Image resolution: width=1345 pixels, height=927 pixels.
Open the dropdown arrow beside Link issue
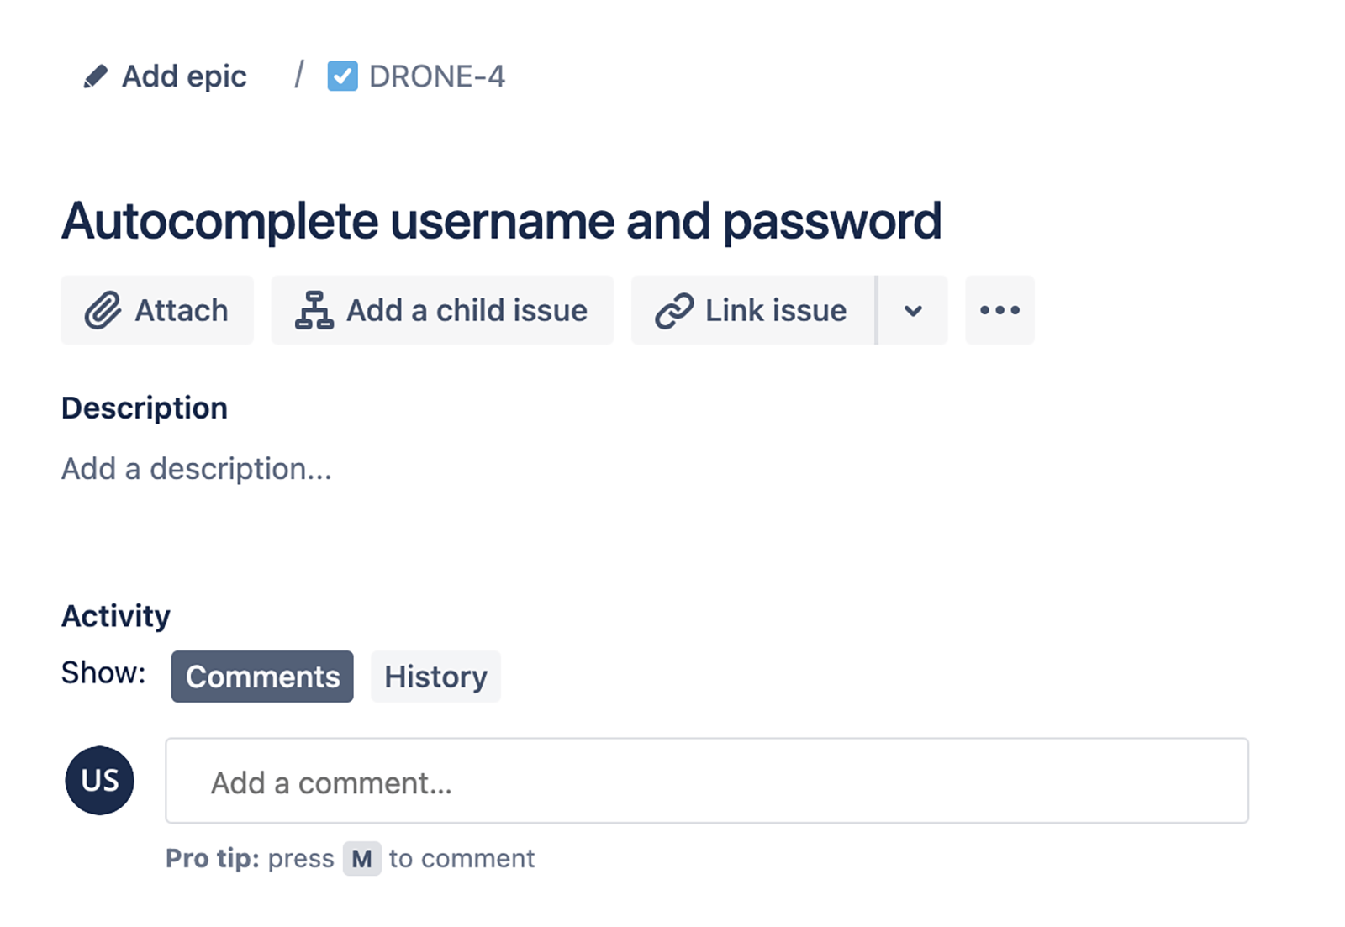[x=912, y=310]
